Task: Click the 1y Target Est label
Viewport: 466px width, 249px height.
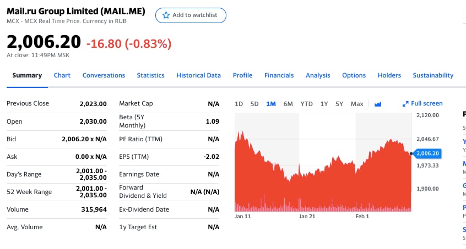Action: (x=138, y=227)
